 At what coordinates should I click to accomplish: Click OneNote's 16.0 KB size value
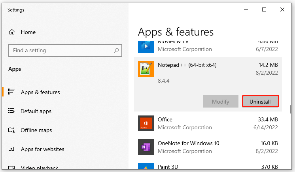point(269,143)
